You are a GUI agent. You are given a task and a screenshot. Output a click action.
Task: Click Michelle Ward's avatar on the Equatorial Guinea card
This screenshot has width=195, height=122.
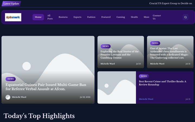coord(8,97)
